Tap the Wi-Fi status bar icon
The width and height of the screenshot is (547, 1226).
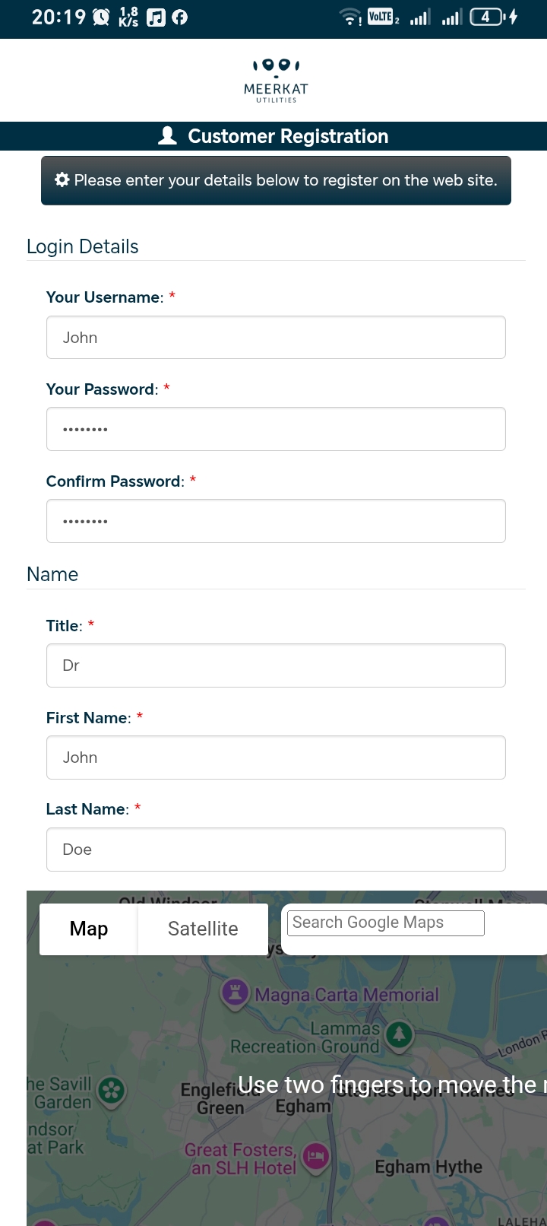[350, 17]
